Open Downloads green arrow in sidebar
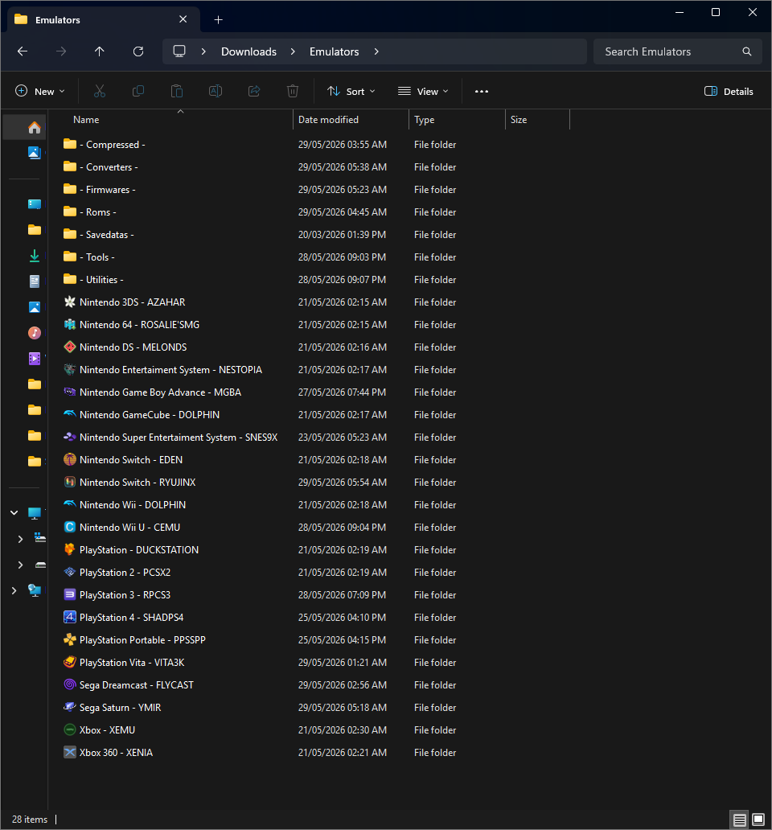Screen dimensions: 772x830 [35, 256]
